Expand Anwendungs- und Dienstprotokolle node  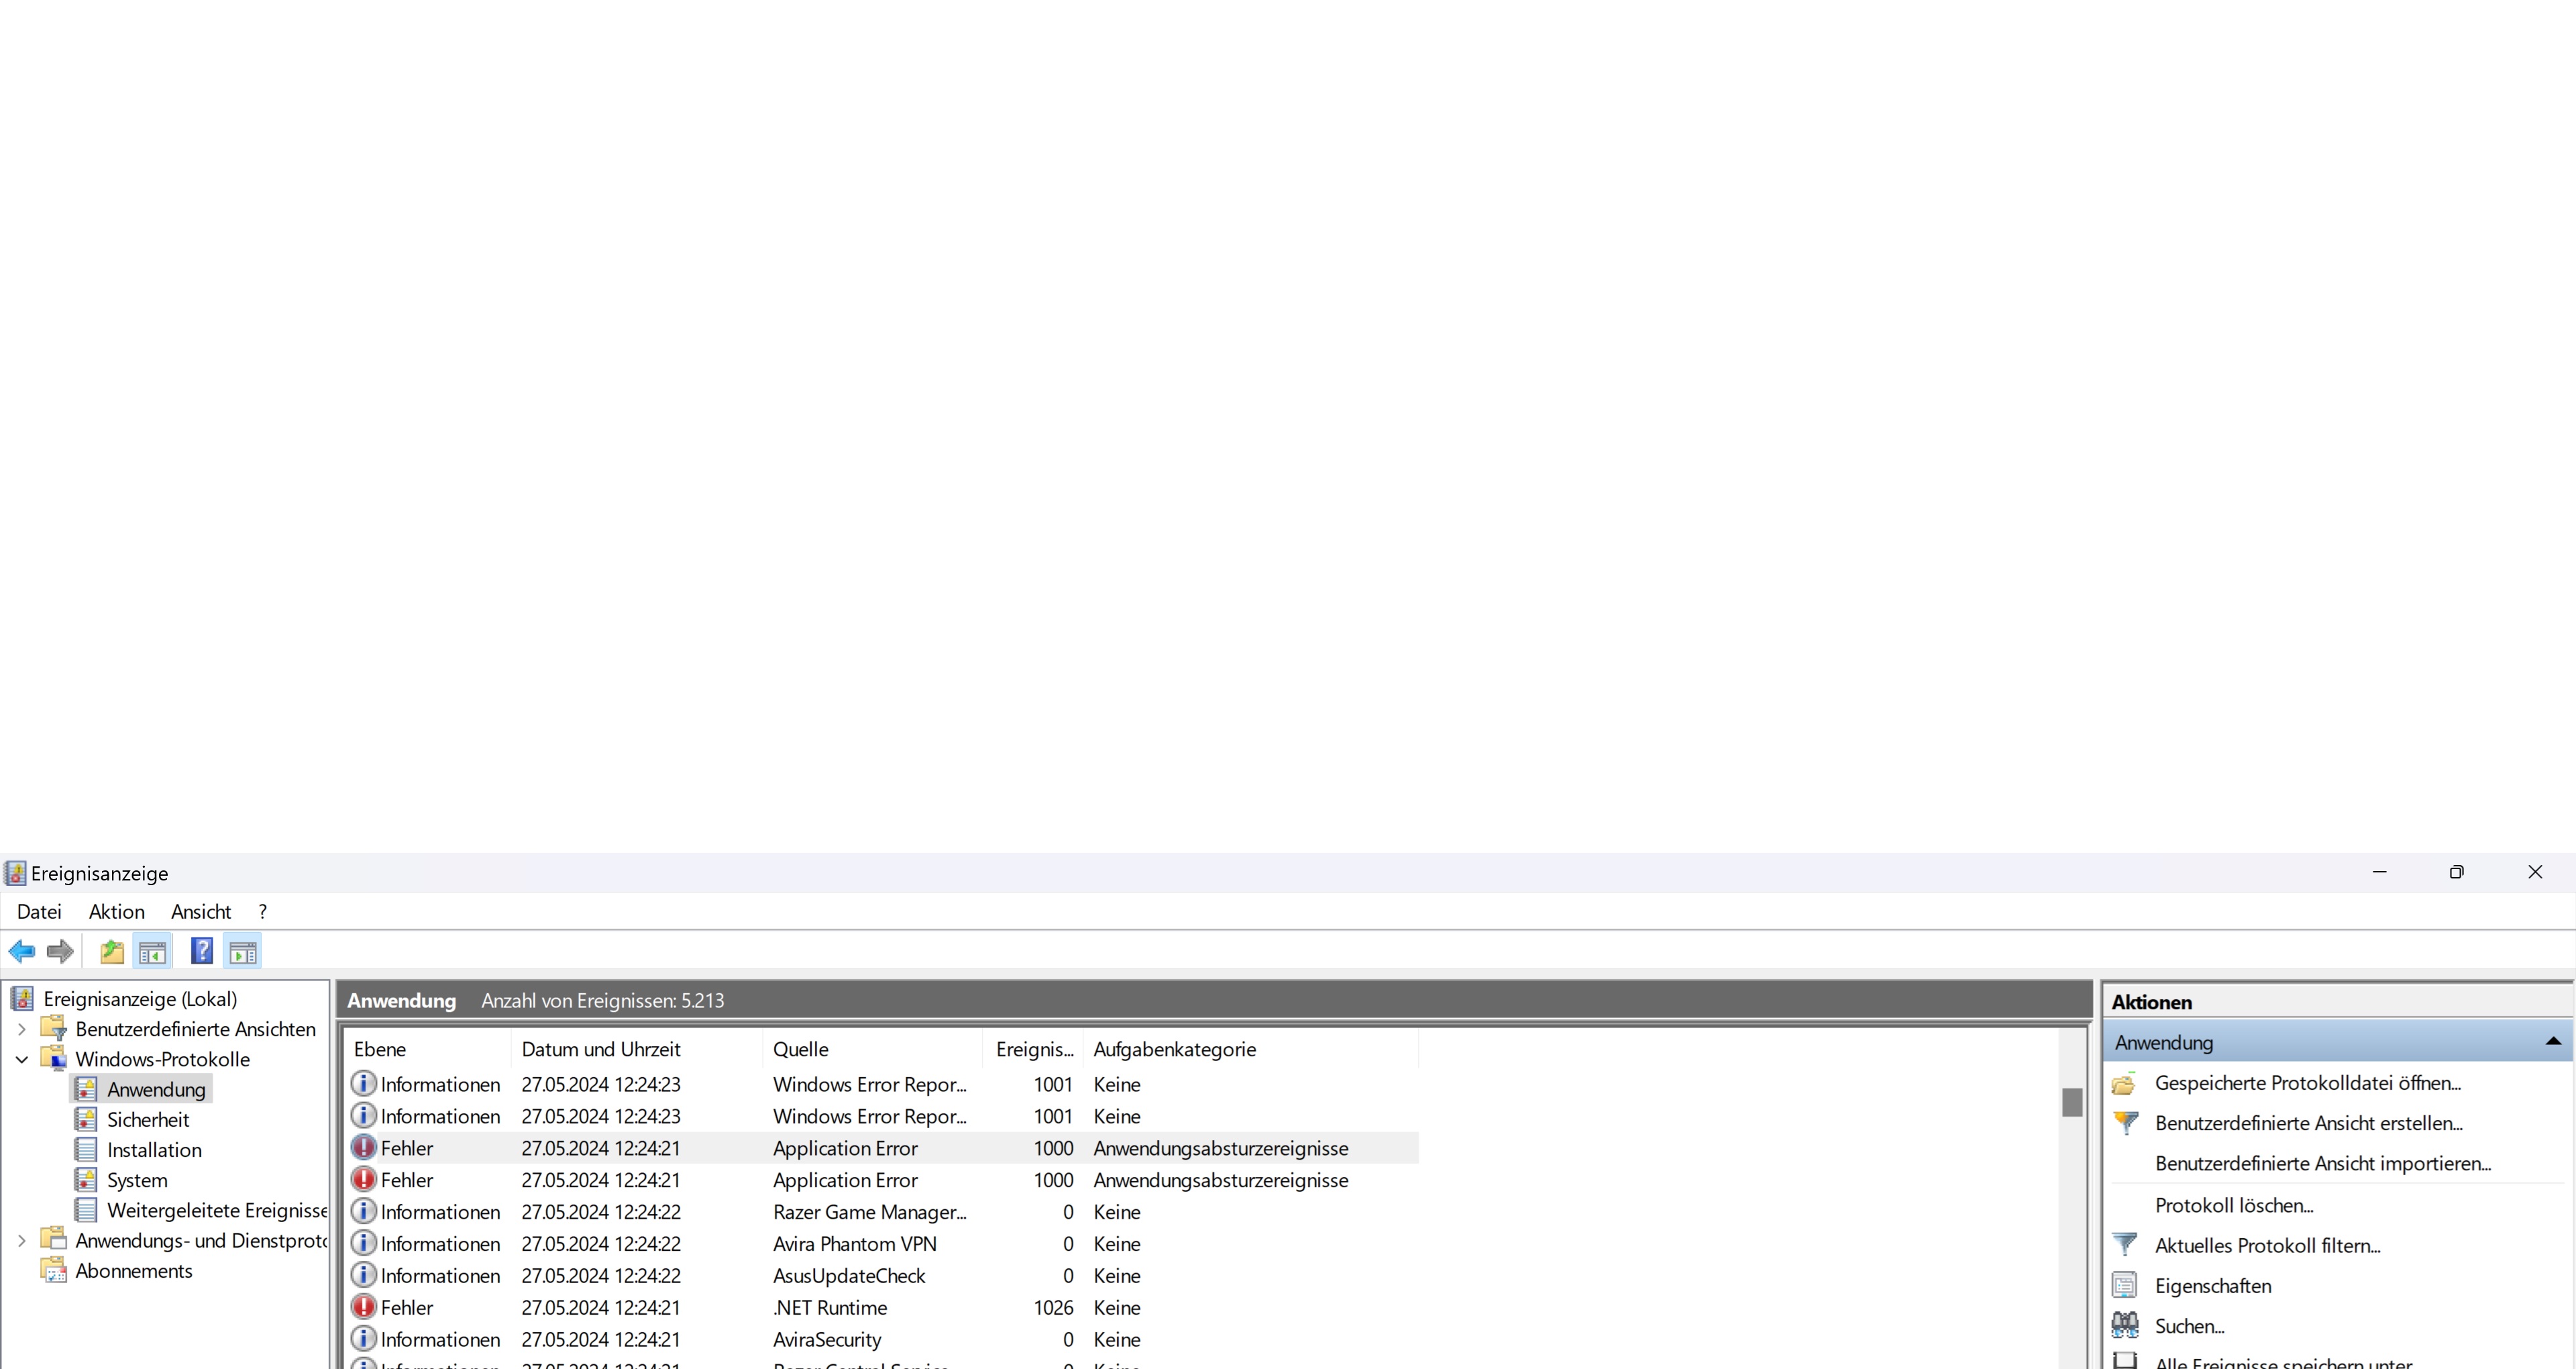[22, 1240]
